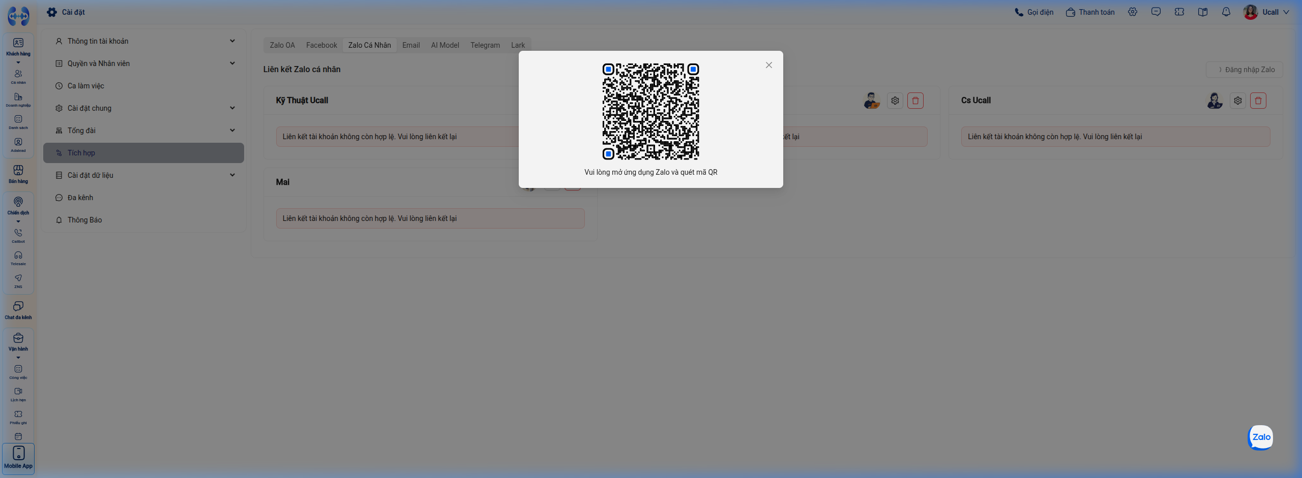Open Cá nhân customers in sidebar
The height and width of the screenshot is (478, 1302).
click(x=18, y=77)
